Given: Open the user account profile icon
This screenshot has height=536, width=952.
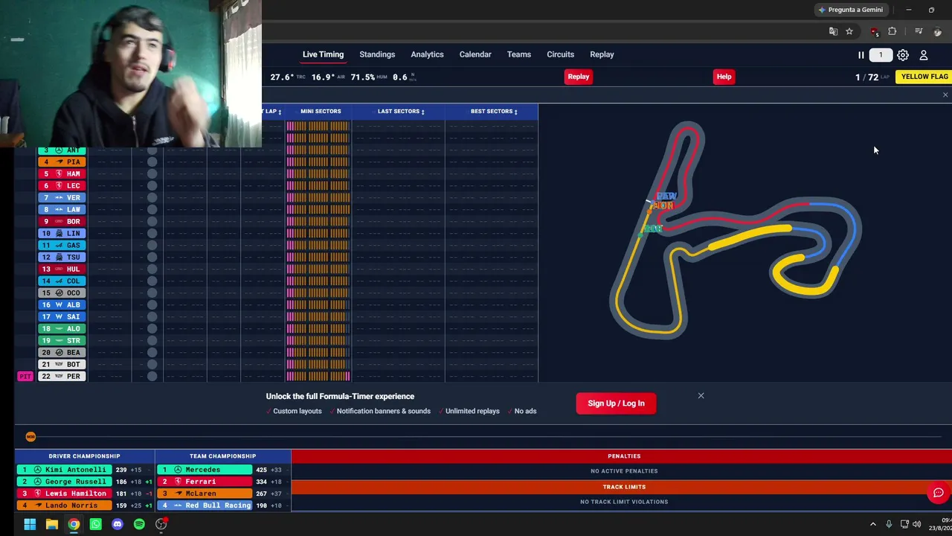Looking at the screenshot, I should [924, 55].
